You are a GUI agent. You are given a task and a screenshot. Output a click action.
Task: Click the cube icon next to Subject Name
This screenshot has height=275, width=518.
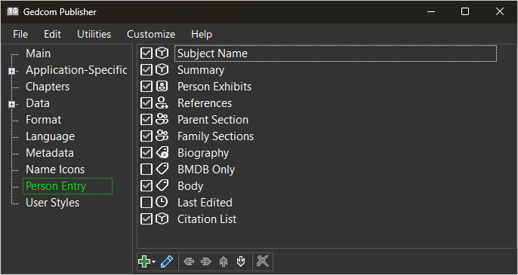[162, 53]
